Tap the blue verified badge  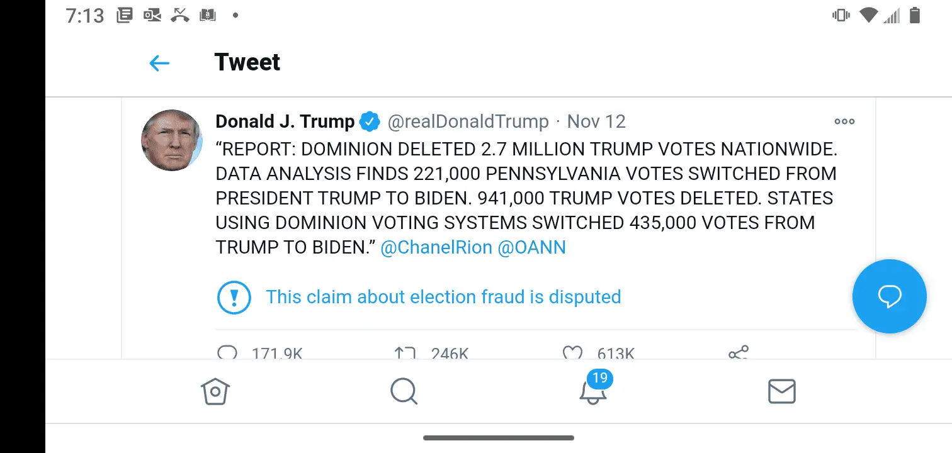coord(370,121)
